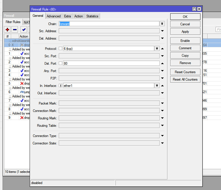
Task: Open the Chain dropdown list
Action: point(162,24)
